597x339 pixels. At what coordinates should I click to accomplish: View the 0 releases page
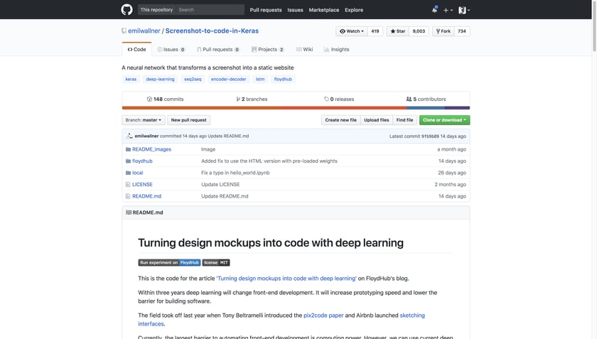[339, 99]
